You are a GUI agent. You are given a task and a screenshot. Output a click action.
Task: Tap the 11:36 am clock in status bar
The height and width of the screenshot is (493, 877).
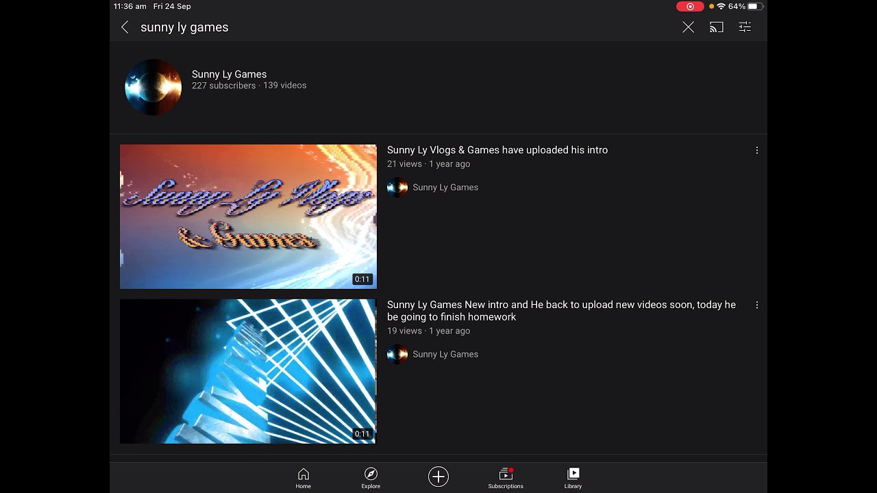(130, 6)
